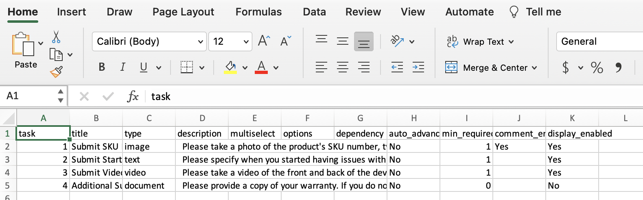Apply currency dollar format

pyautogui.click(x=566, y=67)
